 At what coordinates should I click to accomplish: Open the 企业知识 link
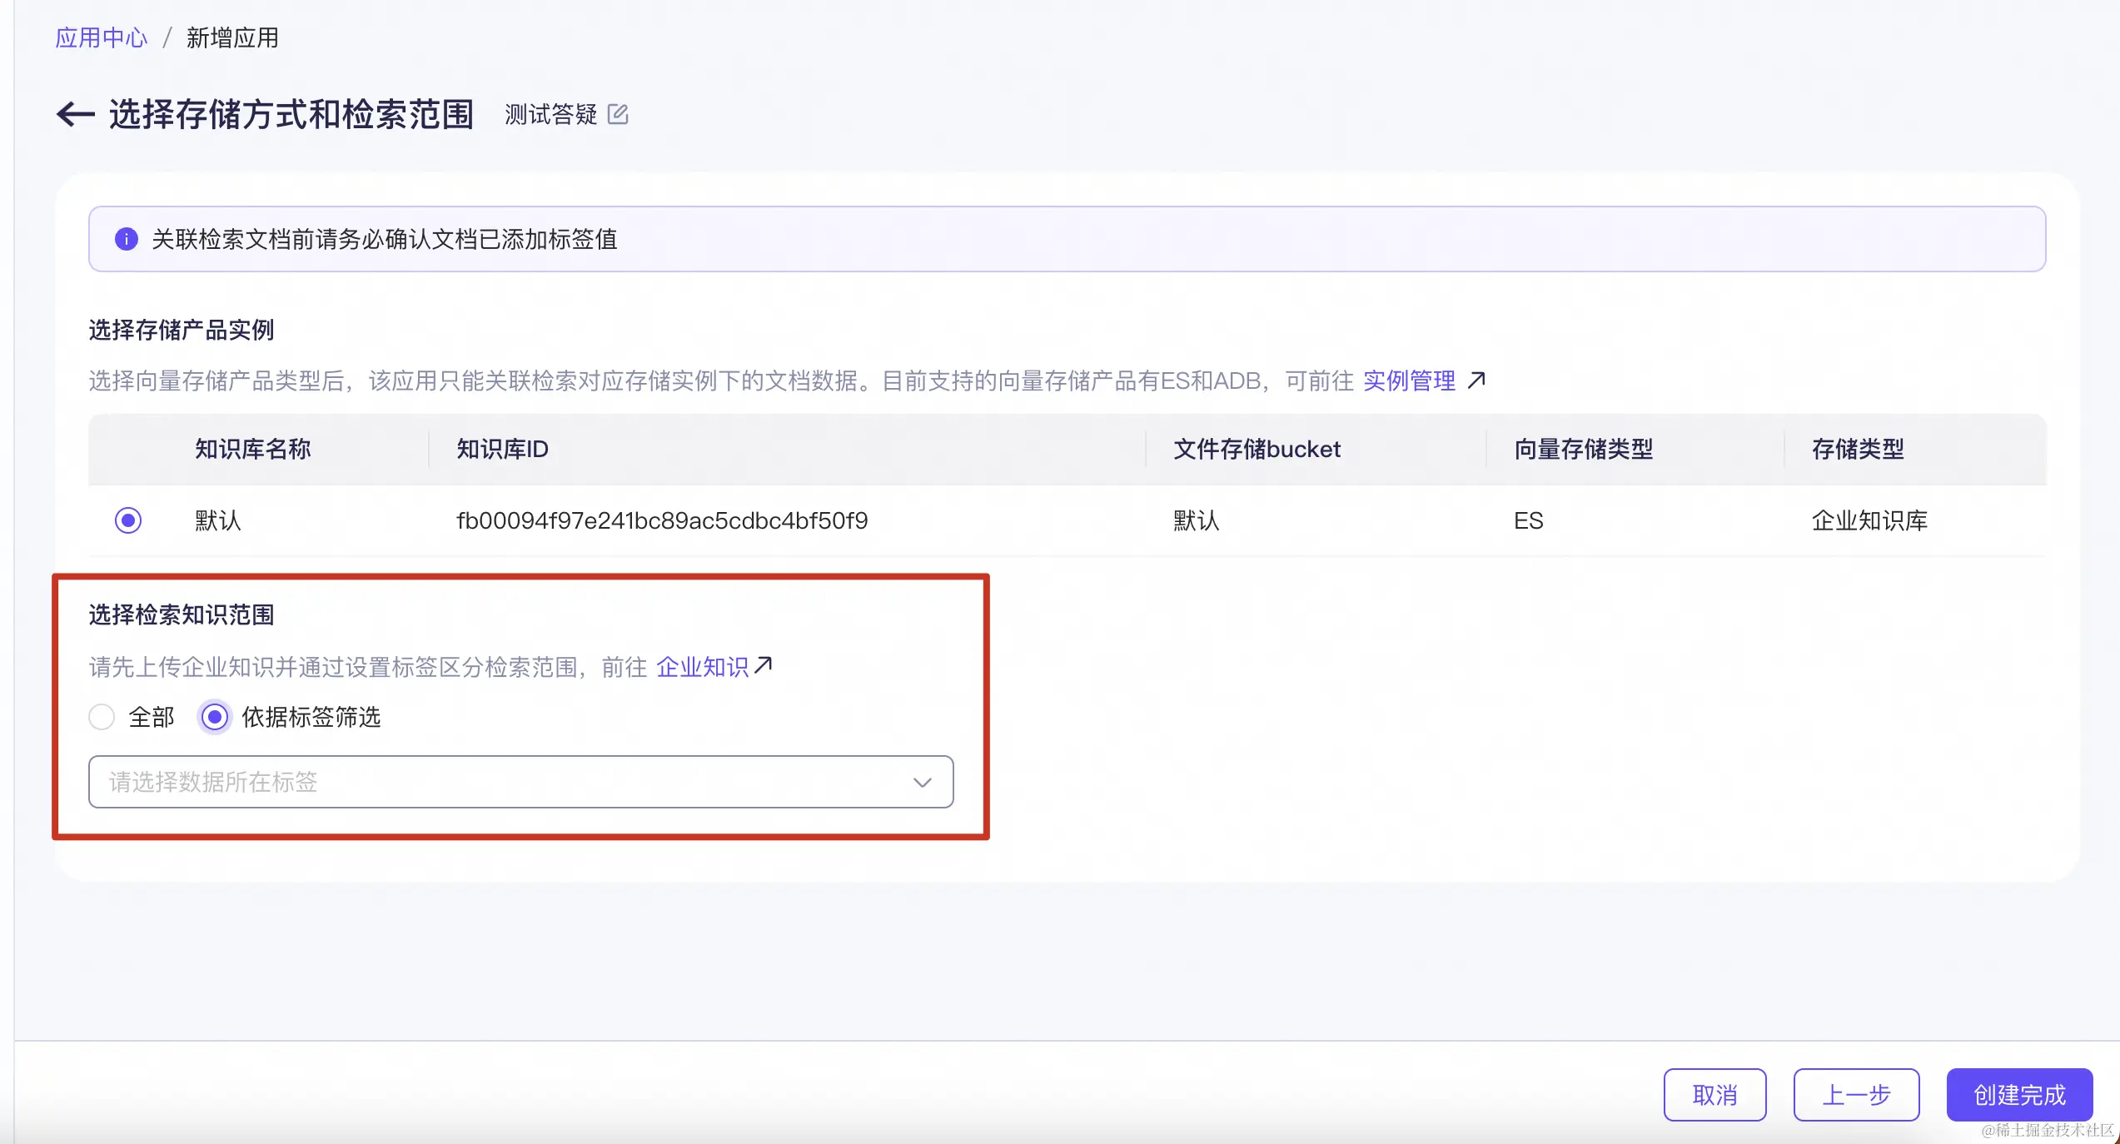point(702,667)
